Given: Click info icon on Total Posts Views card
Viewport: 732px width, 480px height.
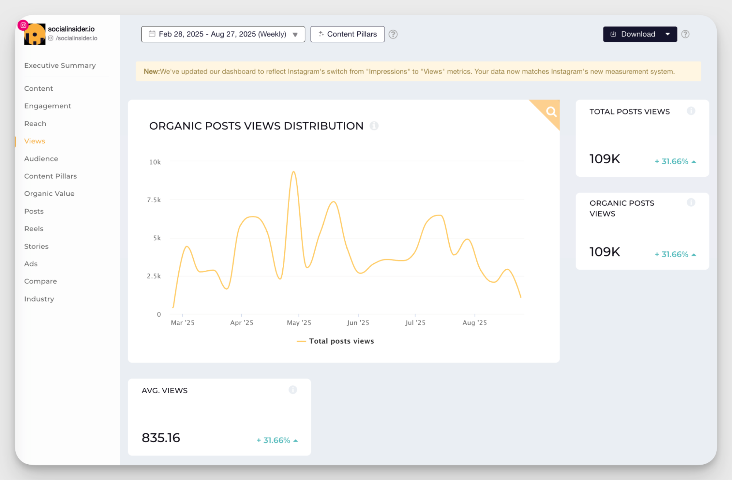Looking at the screenshot, I should tap(691, 111).
